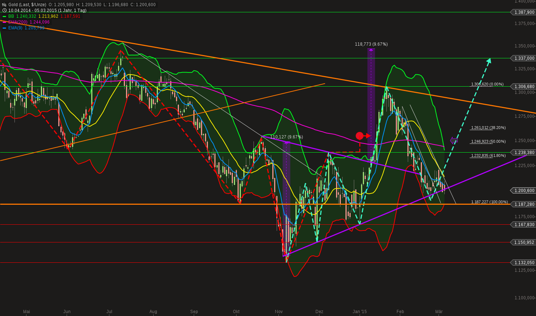
Task: Click the 'Mai' month label
Action: (26, 312)
